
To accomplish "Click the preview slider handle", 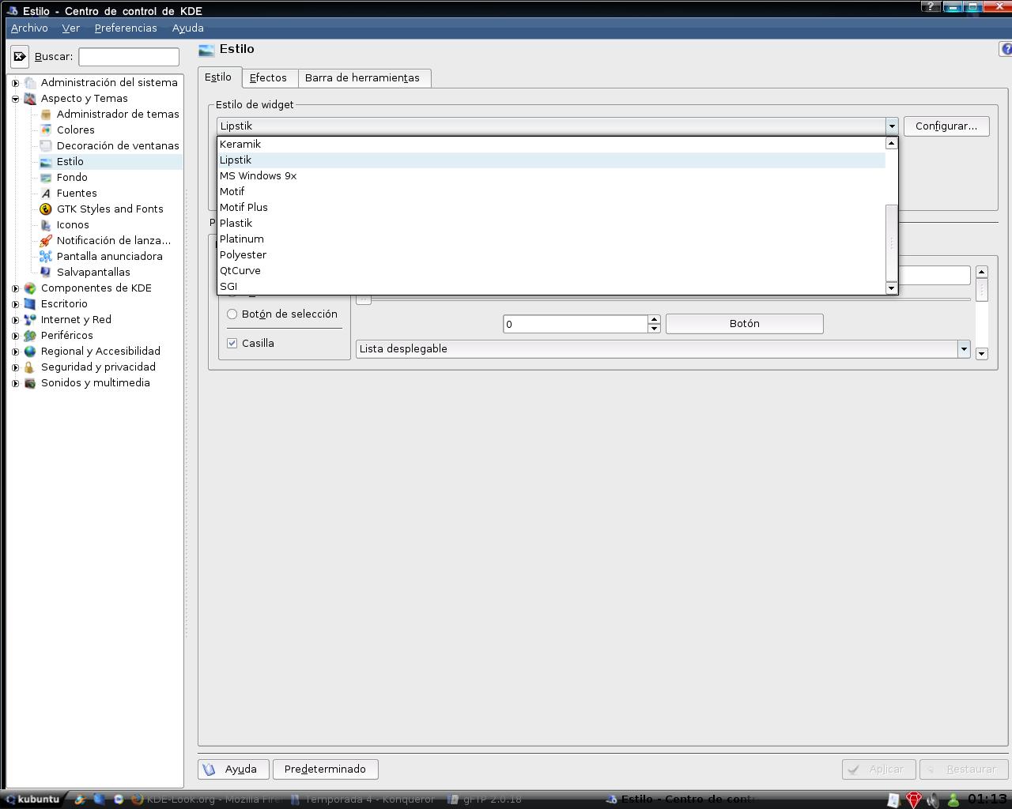I will point(364,299).
